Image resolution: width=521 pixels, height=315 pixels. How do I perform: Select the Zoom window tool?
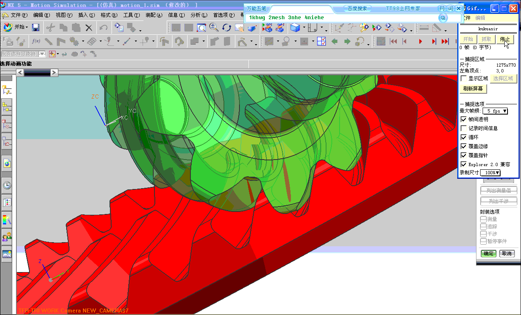[201, 27]
